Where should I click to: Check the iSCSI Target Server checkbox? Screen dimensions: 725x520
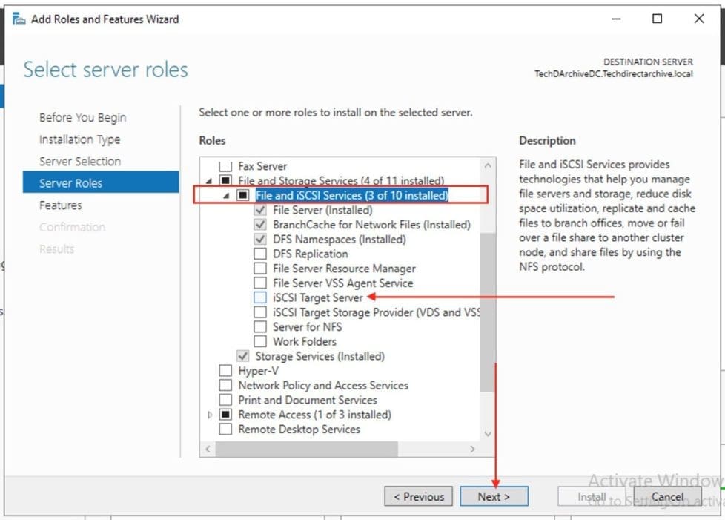(259, 297)
